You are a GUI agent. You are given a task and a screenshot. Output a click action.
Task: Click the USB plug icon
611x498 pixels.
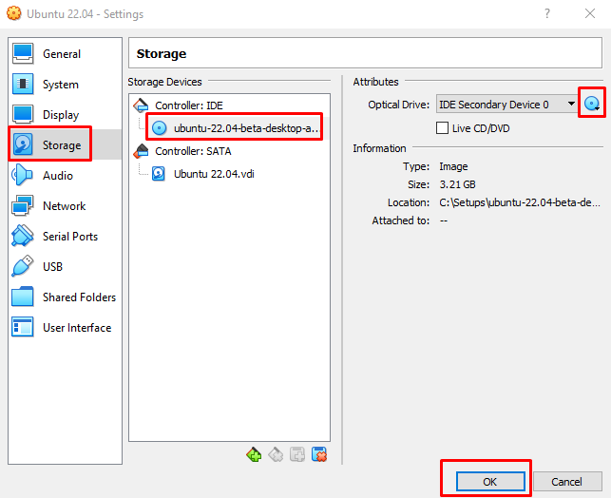point(23,266)
